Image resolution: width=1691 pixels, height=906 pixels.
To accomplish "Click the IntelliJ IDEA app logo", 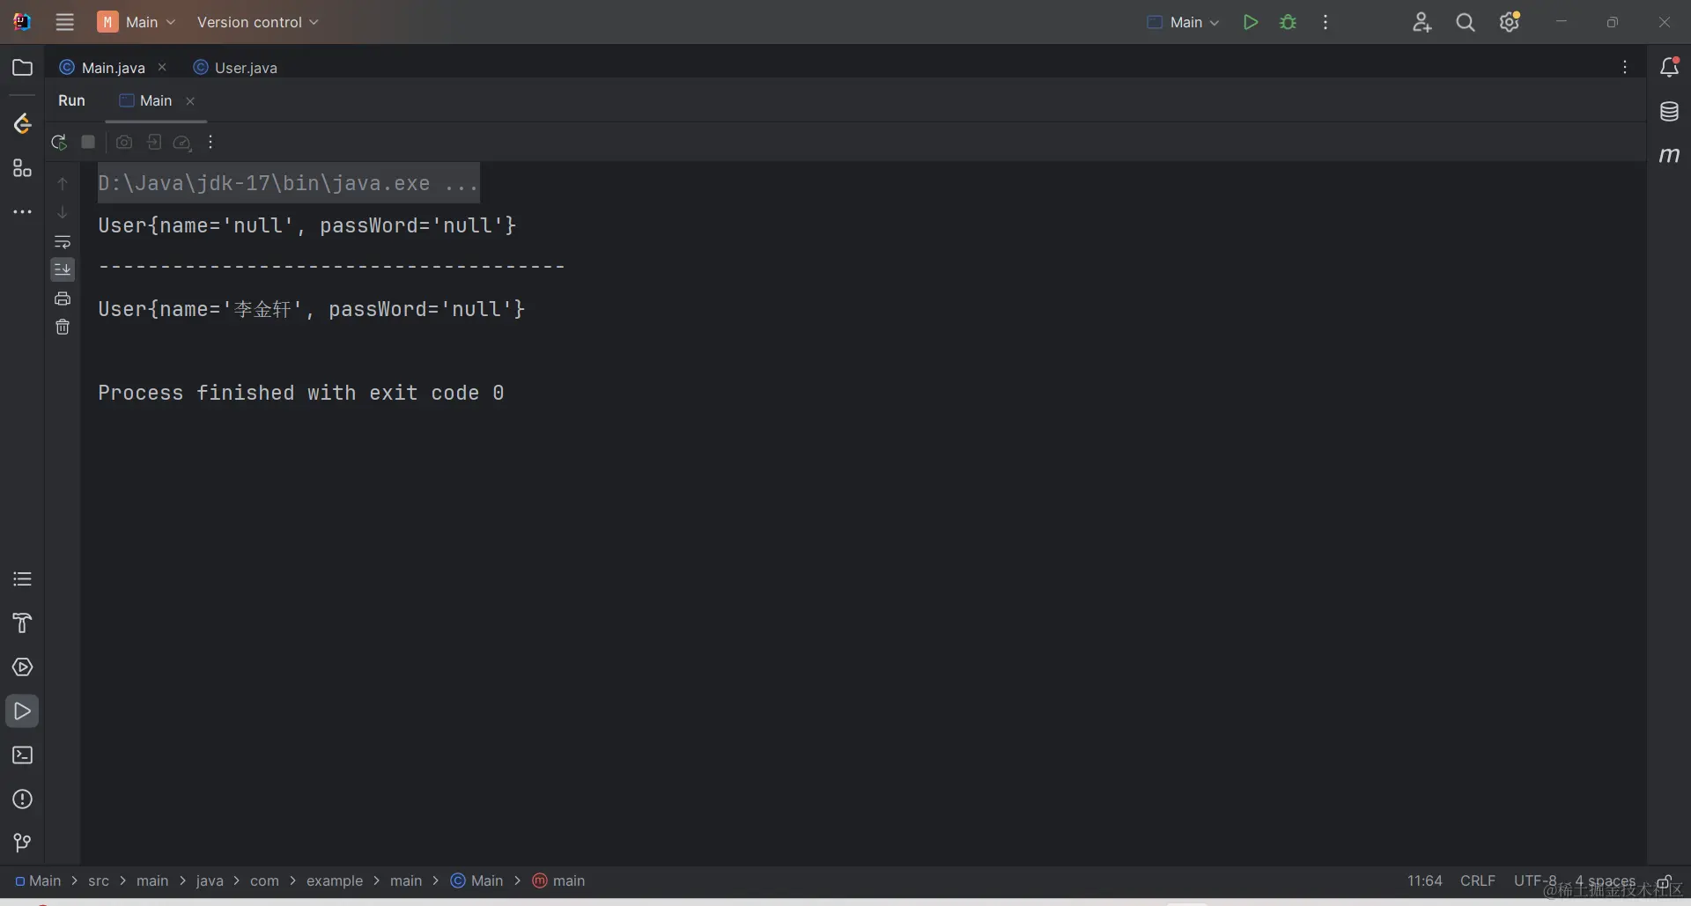I will pyautogui.click(x=22, y=22).
